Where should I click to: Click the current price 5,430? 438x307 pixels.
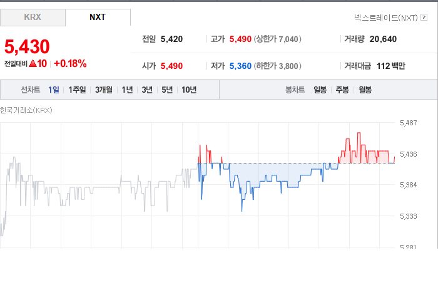tap(27, 46)
